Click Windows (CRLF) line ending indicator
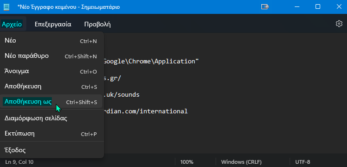Viewport: 347px width, 167px height. [241, 162]
